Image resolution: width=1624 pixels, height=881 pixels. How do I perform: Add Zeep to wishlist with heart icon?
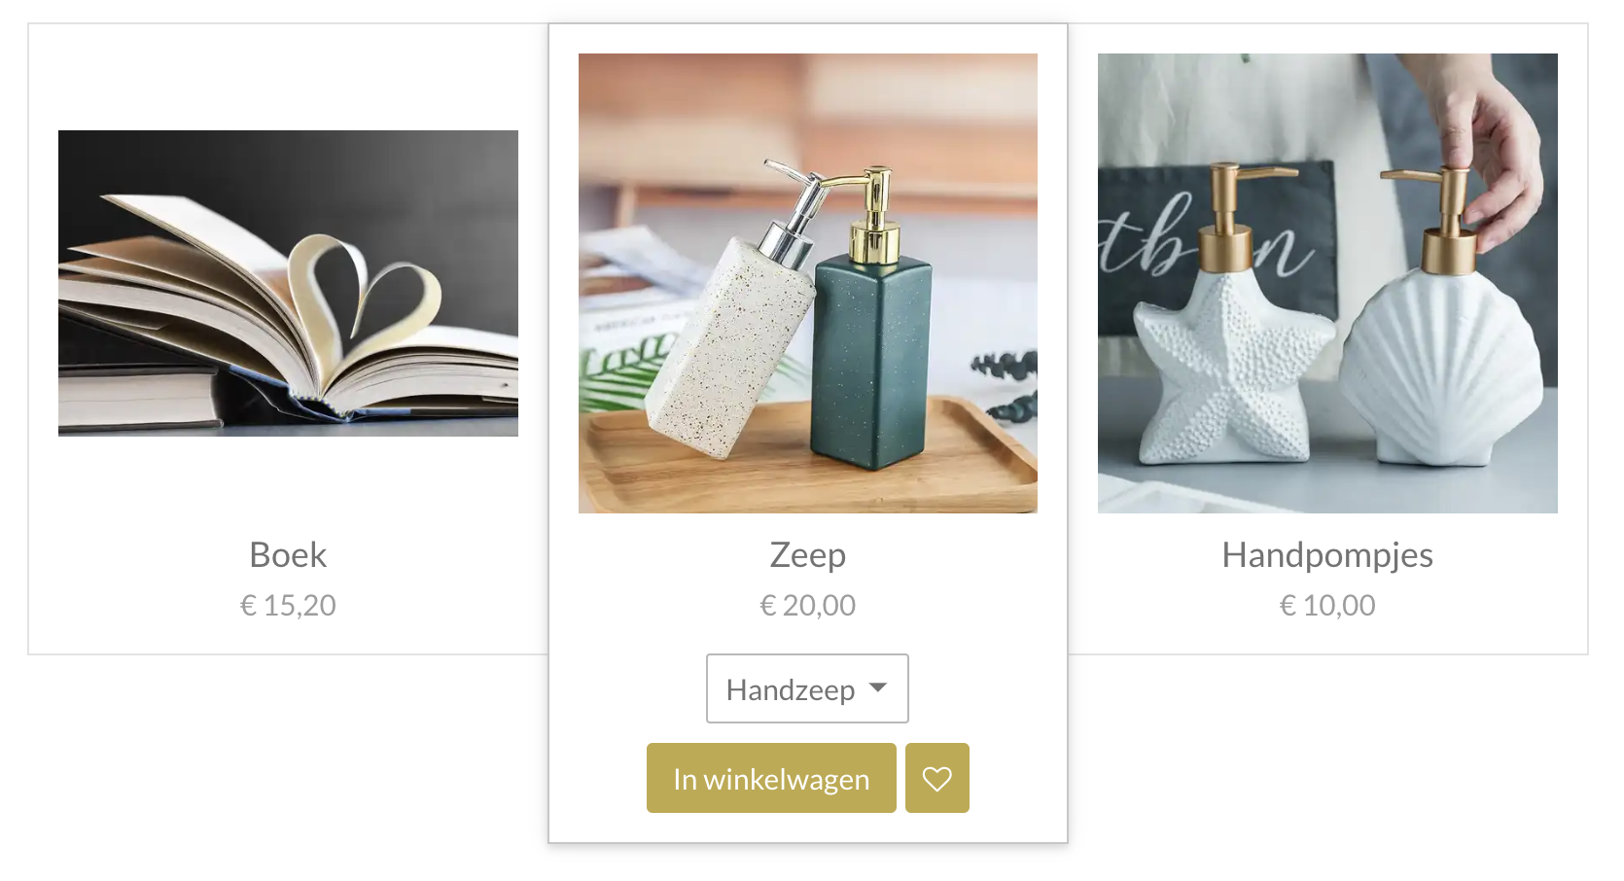tap(936, 778)
